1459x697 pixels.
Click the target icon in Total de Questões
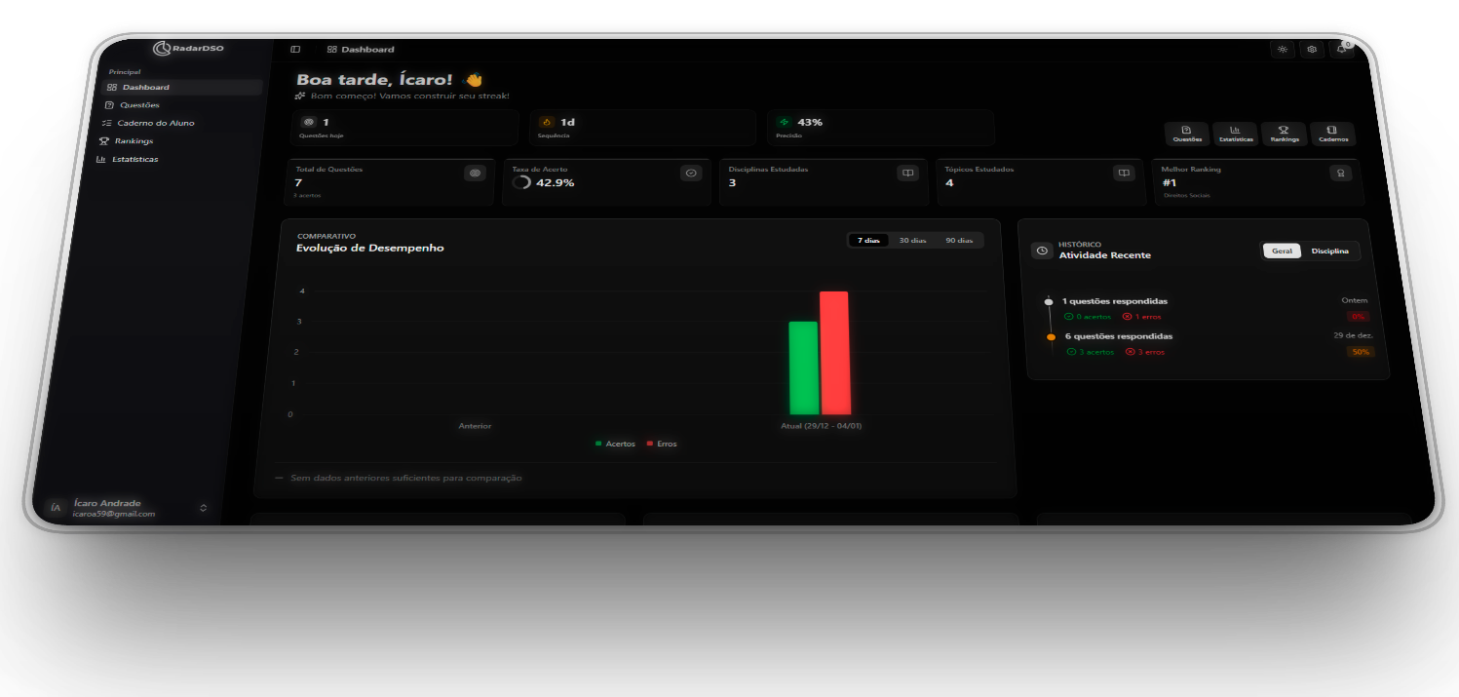coord(475,173)
